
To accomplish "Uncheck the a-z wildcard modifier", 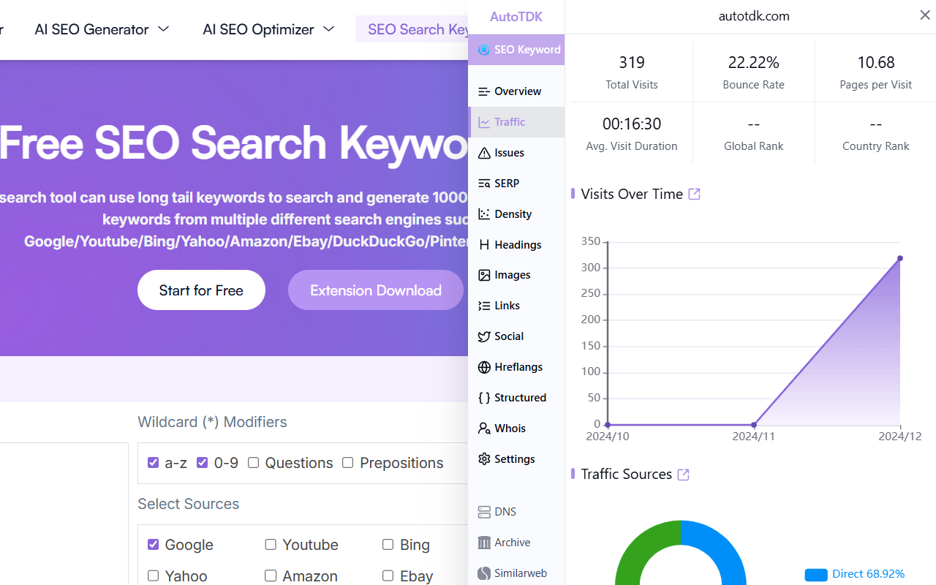I will [154, 462].
